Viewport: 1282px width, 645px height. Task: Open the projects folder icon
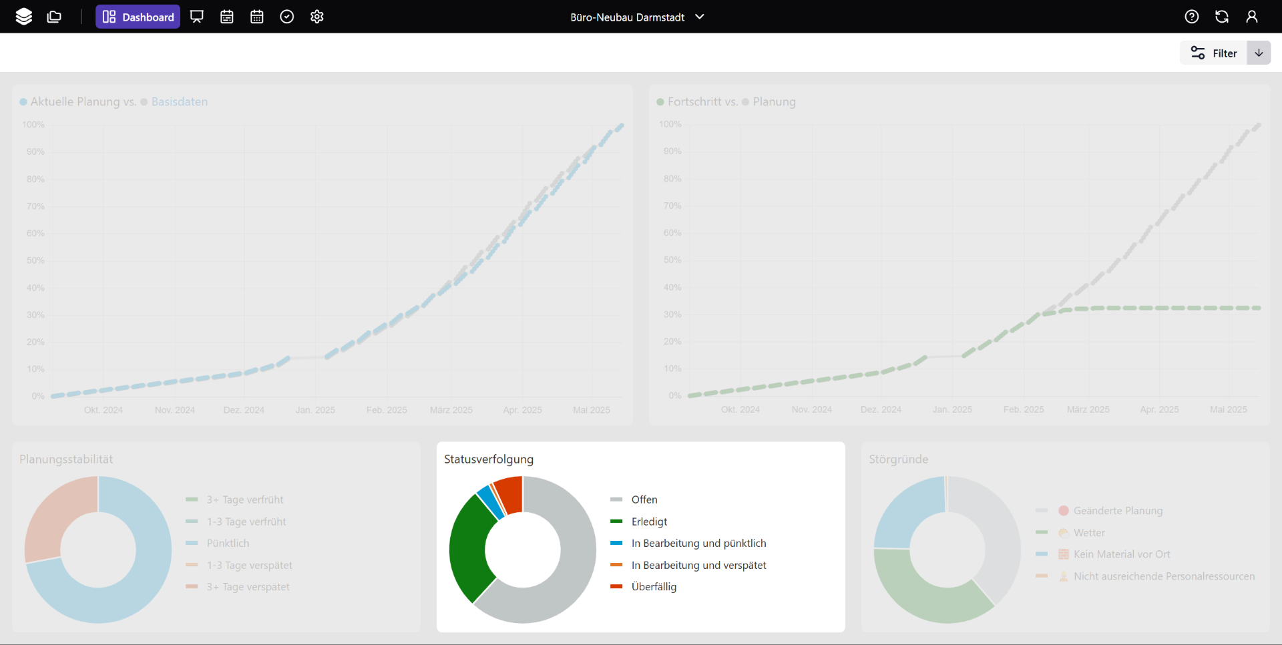click(54, 17)
